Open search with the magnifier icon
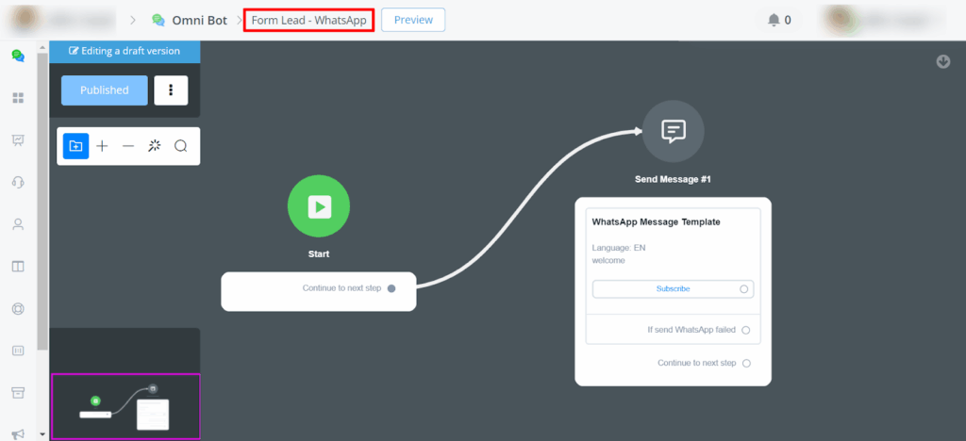The image size is (966, 441). pos(181,146)
